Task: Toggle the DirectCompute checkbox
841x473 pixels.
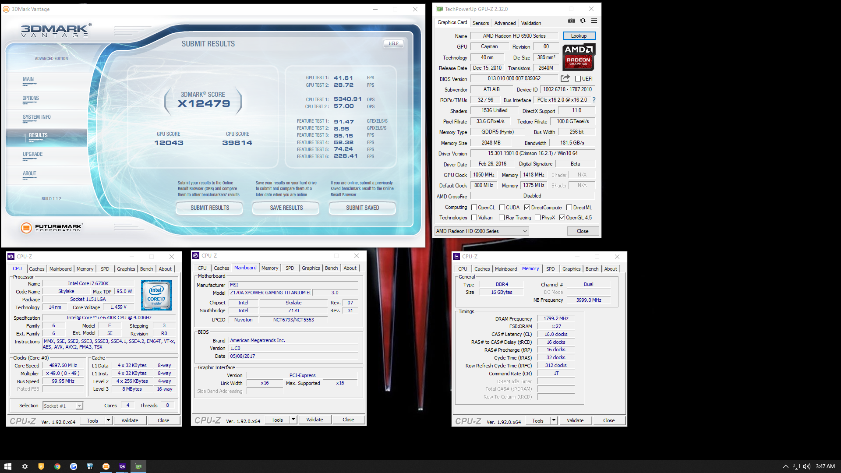Action: point(527,208)
